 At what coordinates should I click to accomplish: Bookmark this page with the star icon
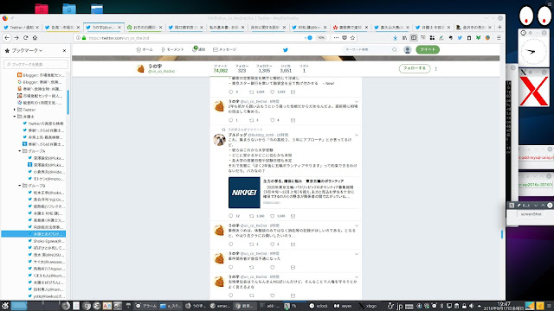pos(352,38)
